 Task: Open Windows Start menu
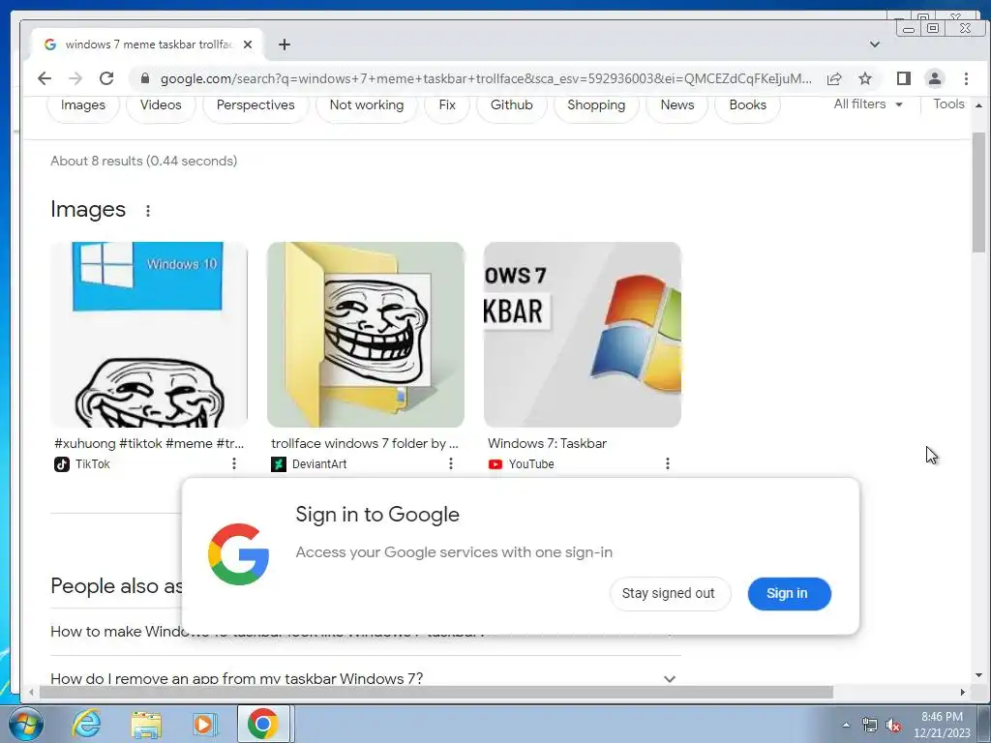click(x=26, y=725)
